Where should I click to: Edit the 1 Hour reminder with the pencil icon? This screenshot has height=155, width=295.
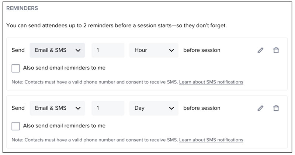(x=260, y=50)
